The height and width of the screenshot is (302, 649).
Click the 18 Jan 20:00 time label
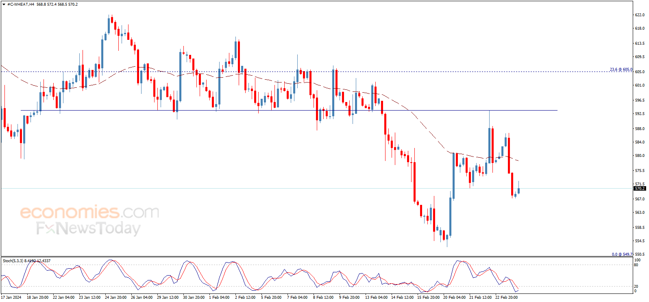tap(37, 298)
